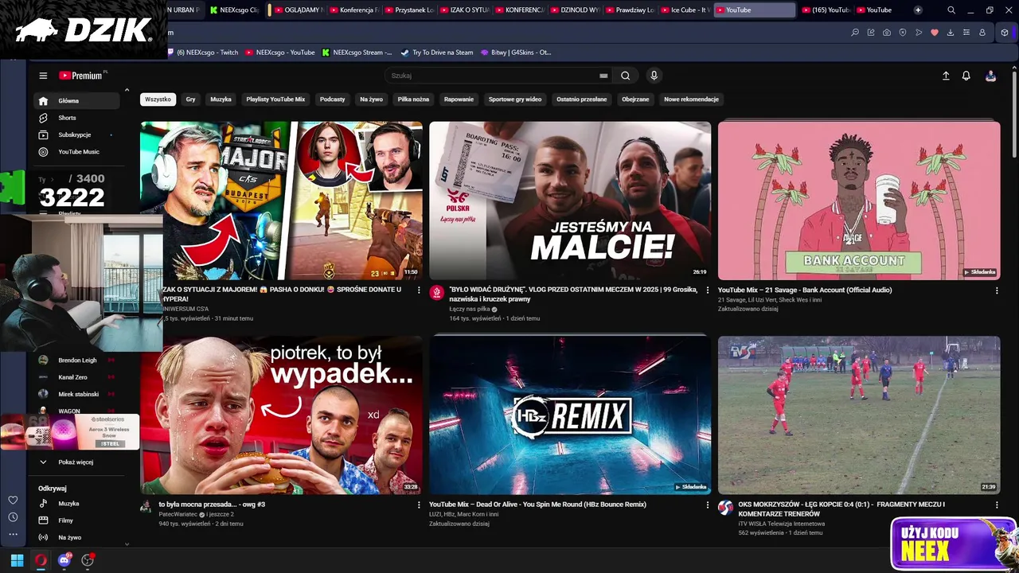Open the YouTube hamburger guide menu
1019x573 pixels.
[43, 76]
